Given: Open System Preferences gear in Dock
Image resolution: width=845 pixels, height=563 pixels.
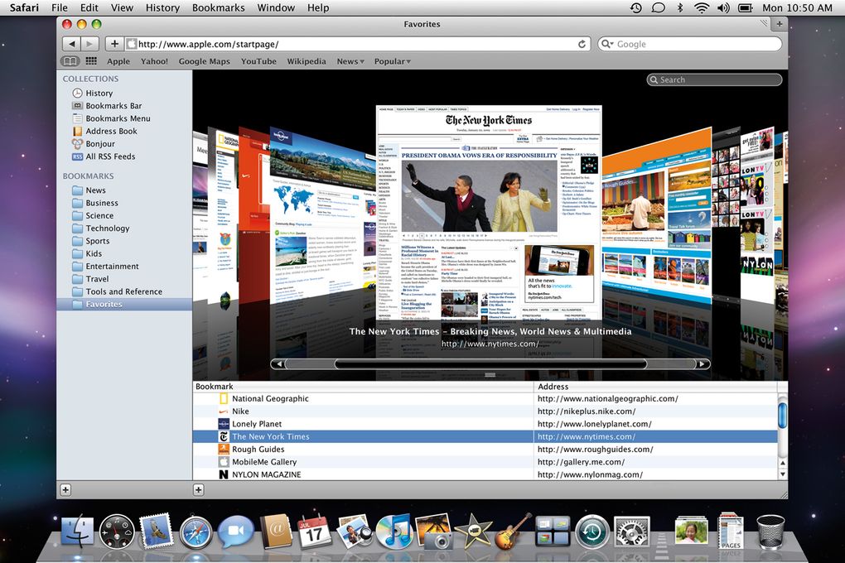Looking at the screenshot, I should coord(632,532).
